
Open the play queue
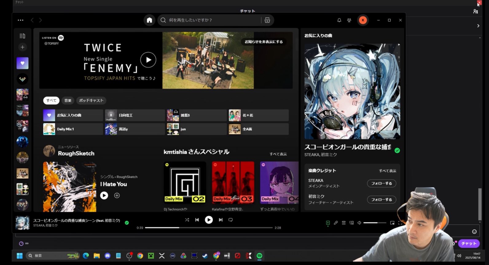pyautogui.click(x=344, y=223)
